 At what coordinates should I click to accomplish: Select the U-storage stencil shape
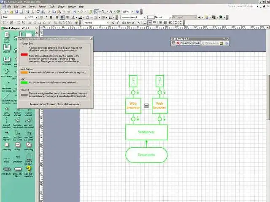[7, 61]
